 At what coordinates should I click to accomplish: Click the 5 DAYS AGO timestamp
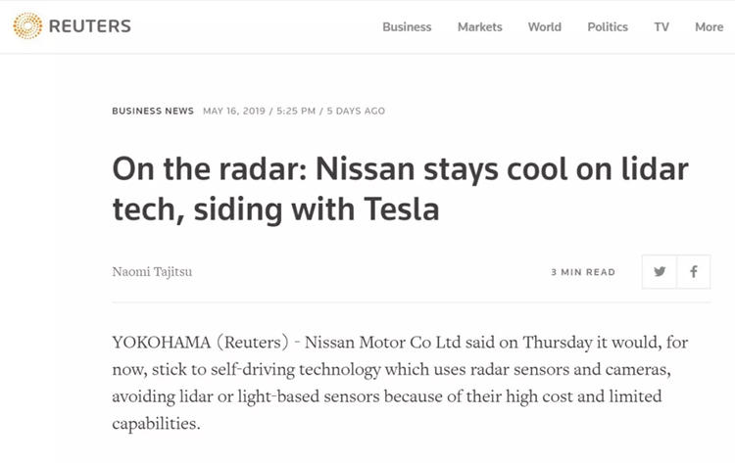coord(356,111)
